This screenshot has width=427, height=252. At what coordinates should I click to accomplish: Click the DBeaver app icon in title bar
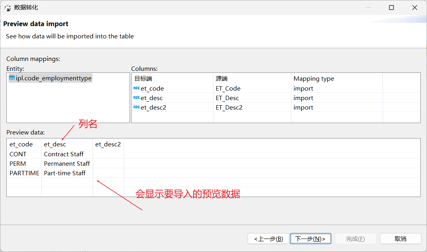[x=8, y=8]
